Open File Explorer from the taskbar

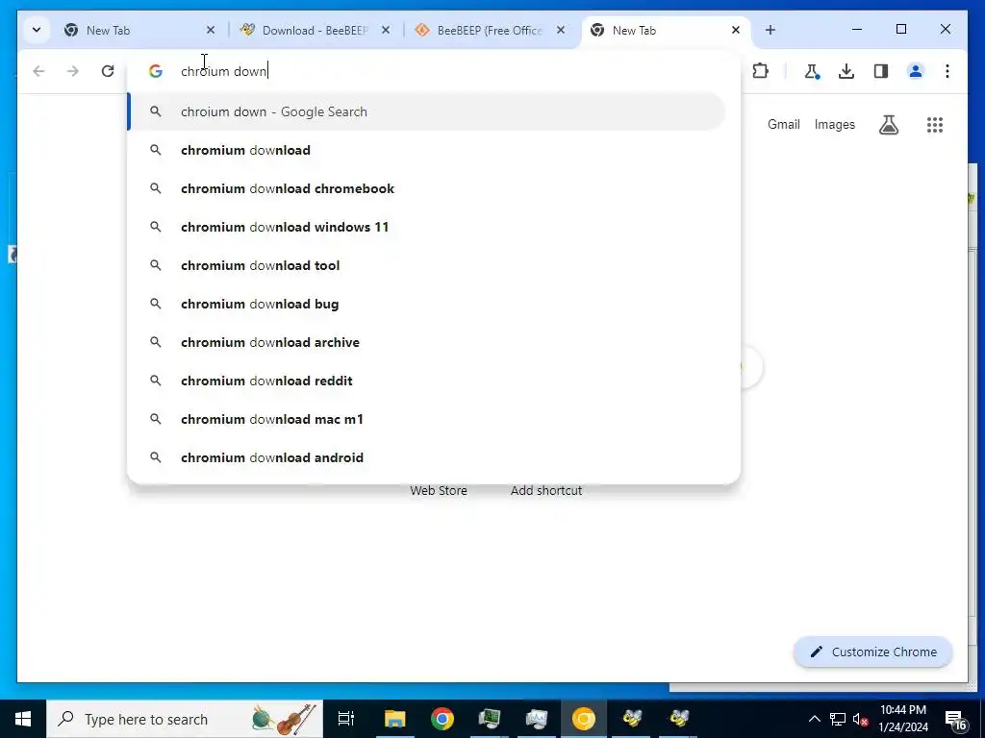tap(395, 719)
